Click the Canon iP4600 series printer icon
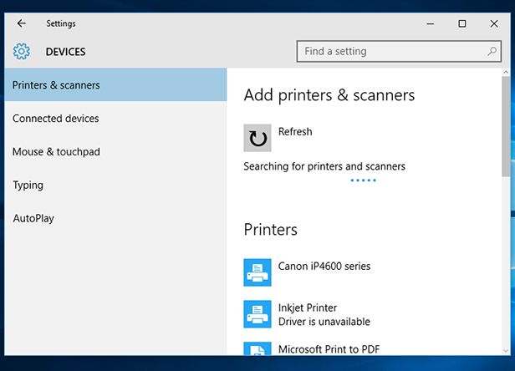The image size is (515, 371). [257, 272]
